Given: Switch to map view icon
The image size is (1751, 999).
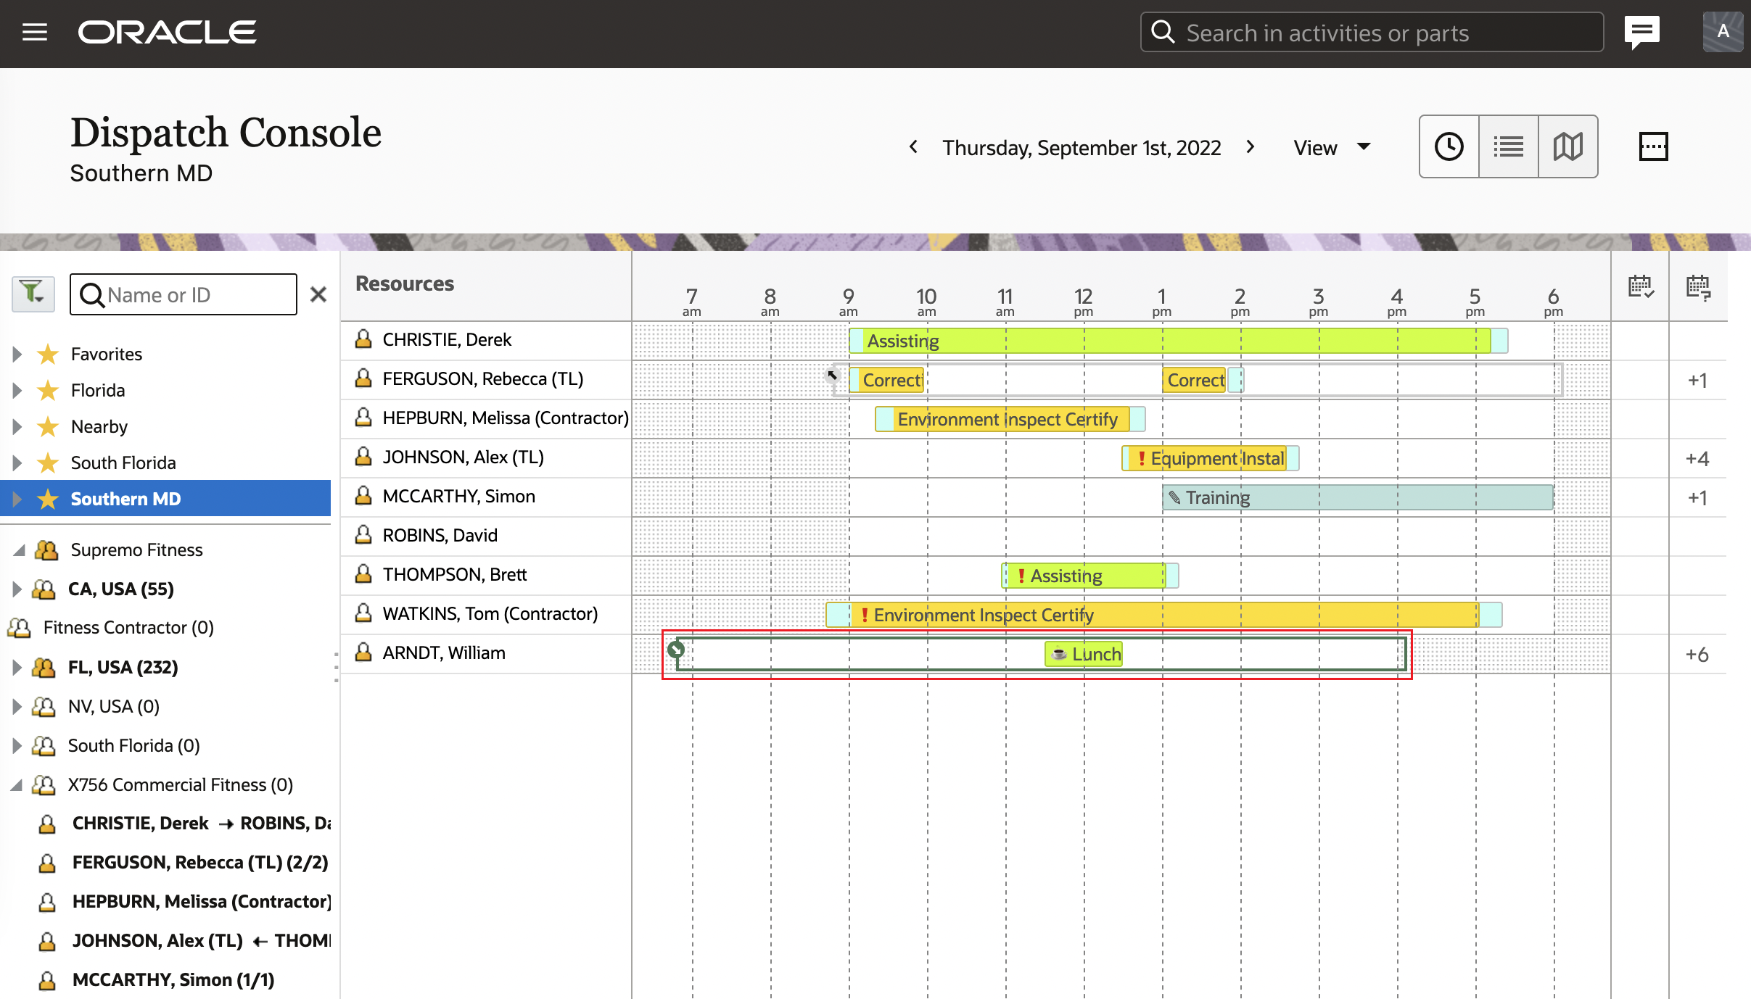Looking at the screenshot, I should pyautogui.click(x=1567, y=146).
